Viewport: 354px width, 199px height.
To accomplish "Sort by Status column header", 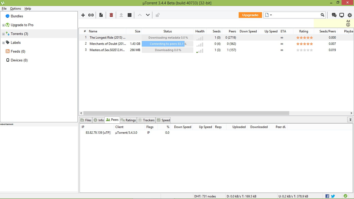I will (167, 31).
